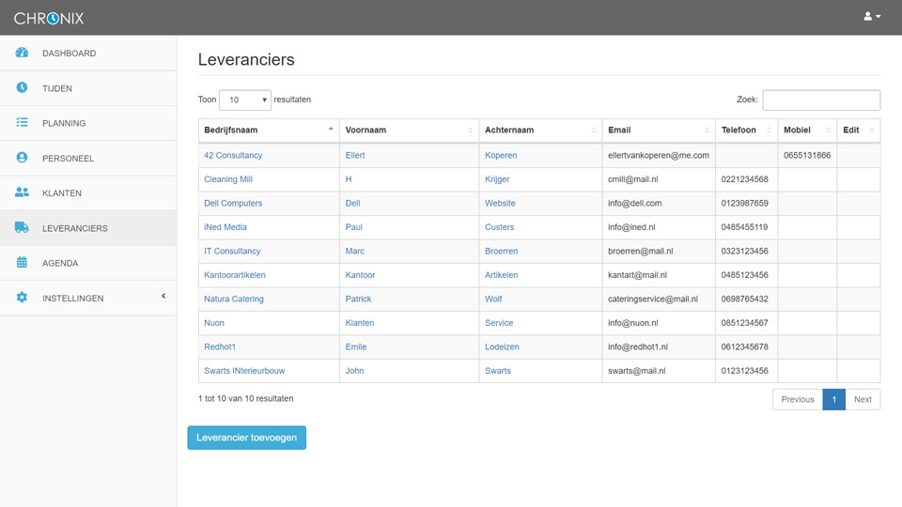Click first name Emile link

point(355,346)
